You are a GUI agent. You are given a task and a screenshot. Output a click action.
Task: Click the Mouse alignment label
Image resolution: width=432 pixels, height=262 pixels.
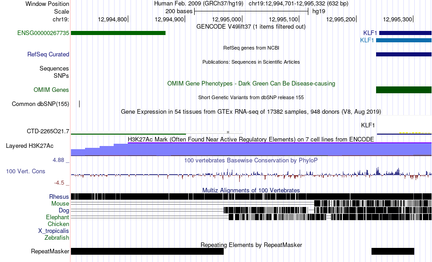click(60, 204)
